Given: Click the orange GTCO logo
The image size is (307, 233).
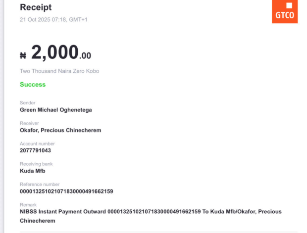Looking at the screenshot, I should pos(285,12).
